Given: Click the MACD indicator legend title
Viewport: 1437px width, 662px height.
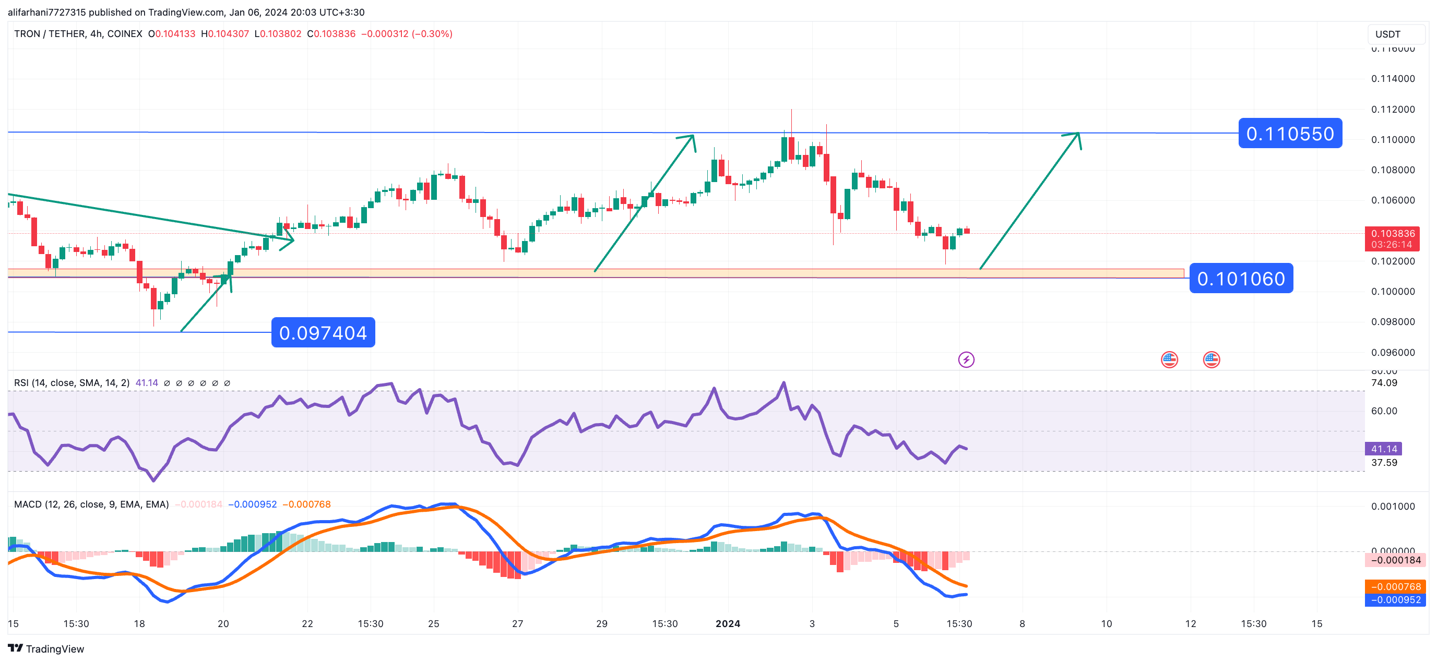Looking at the screenshot, I should (91, 504).
